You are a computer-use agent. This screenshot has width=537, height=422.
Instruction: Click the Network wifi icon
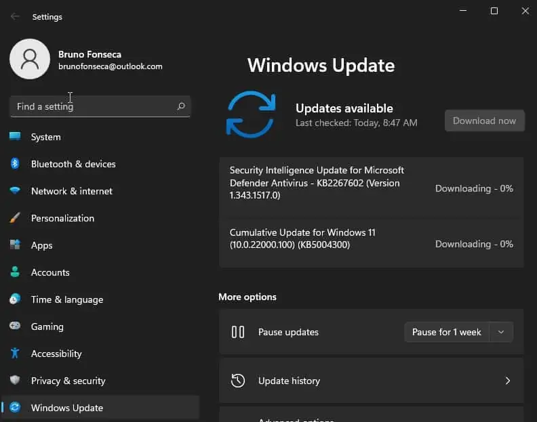pos(15,190)
